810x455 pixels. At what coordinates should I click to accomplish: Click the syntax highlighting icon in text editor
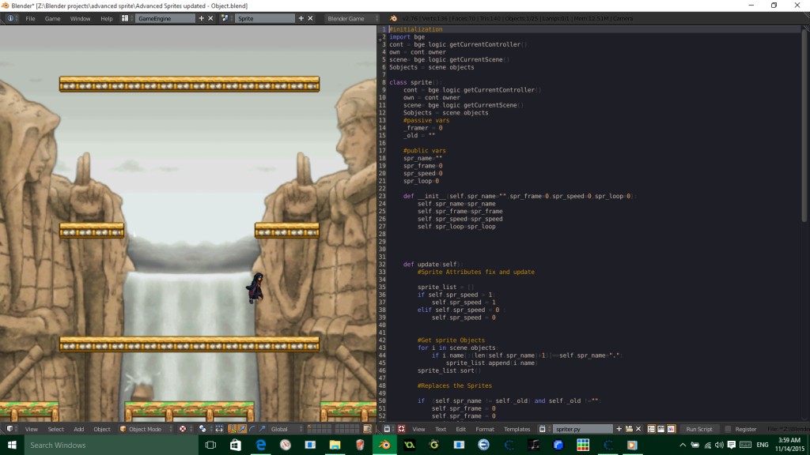click(671, 429)
